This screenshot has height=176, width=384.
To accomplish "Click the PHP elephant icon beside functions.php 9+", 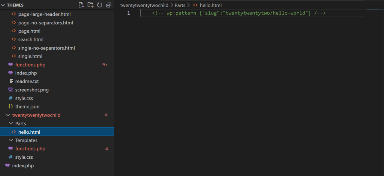I will (10, 65).
